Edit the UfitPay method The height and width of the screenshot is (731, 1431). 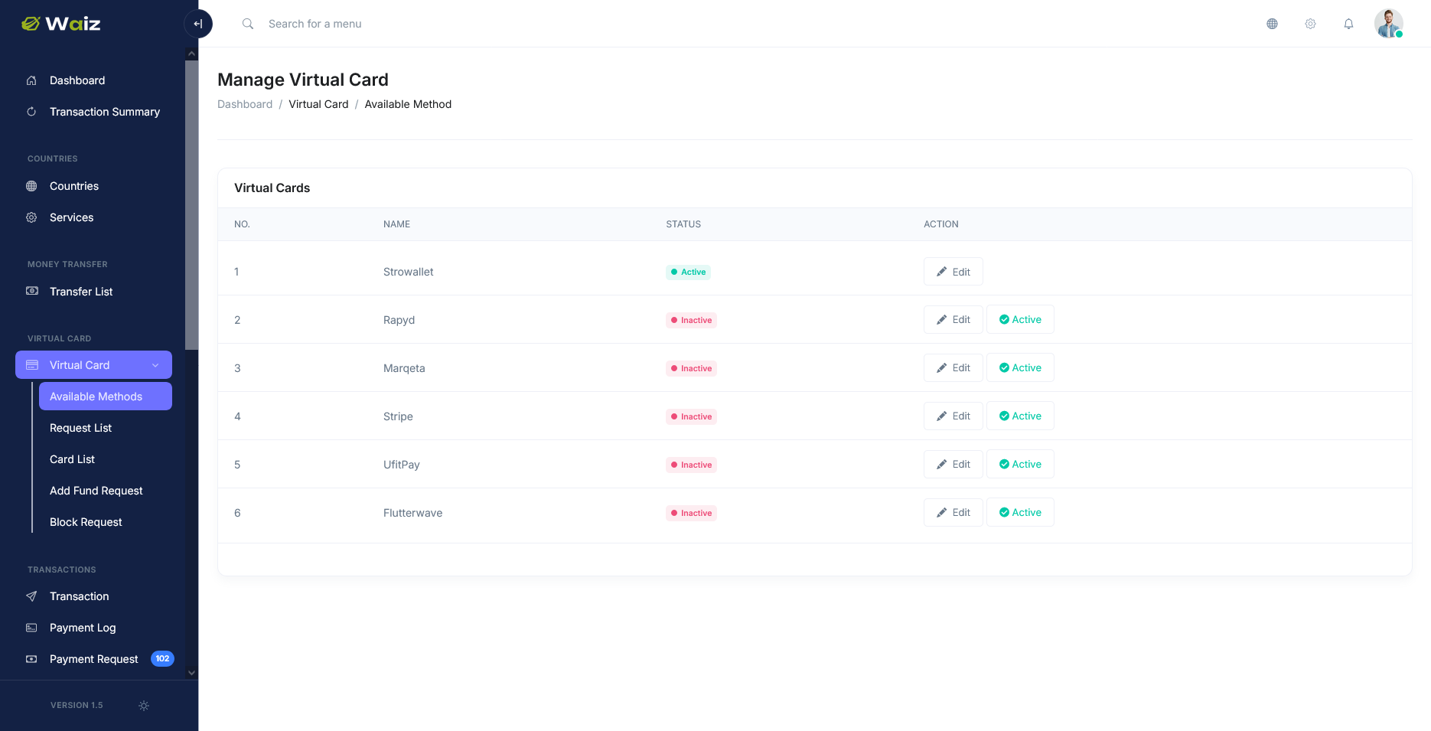(x=953, y=464)
